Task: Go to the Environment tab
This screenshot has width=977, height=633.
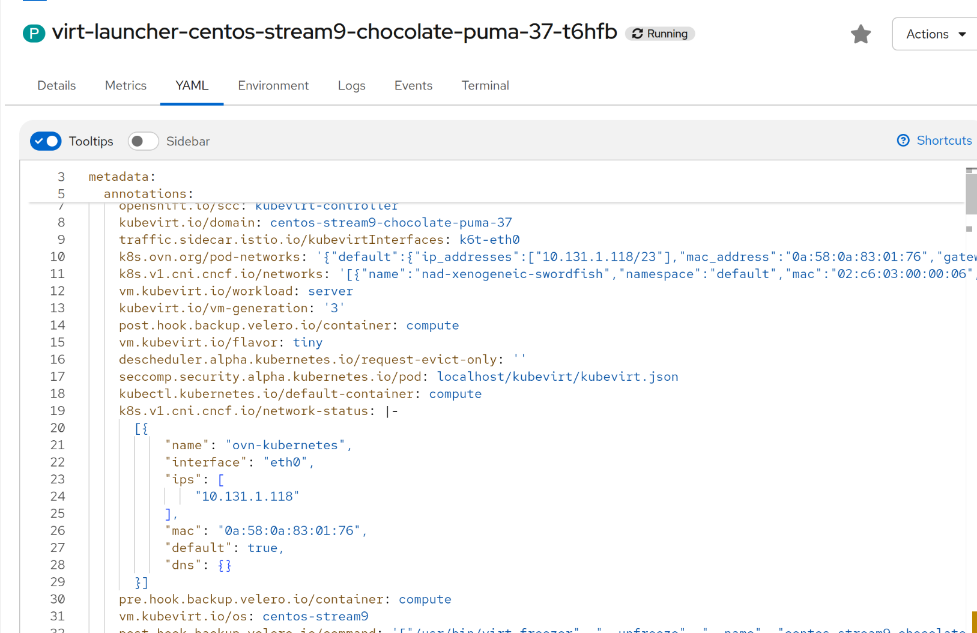Action: (x=273, y=85)
